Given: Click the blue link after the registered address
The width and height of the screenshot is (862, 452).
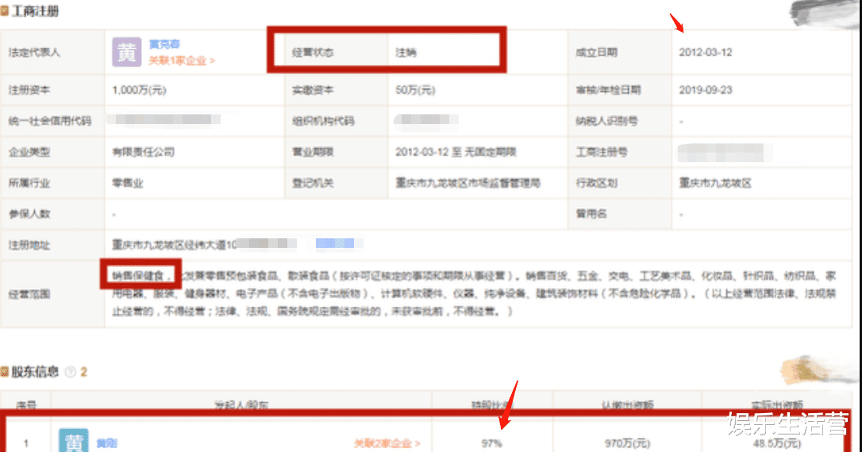Looking at the screenshot, I should click(334, 243).
